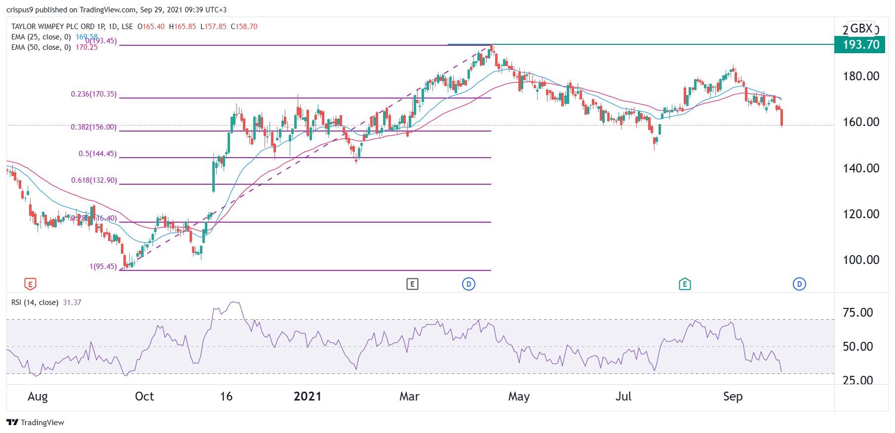Click the high price H165.85 value

182,27
